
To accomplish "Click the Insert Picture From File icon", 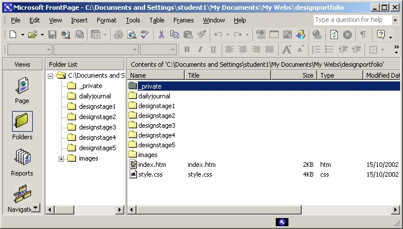I will tap(287, 35).
